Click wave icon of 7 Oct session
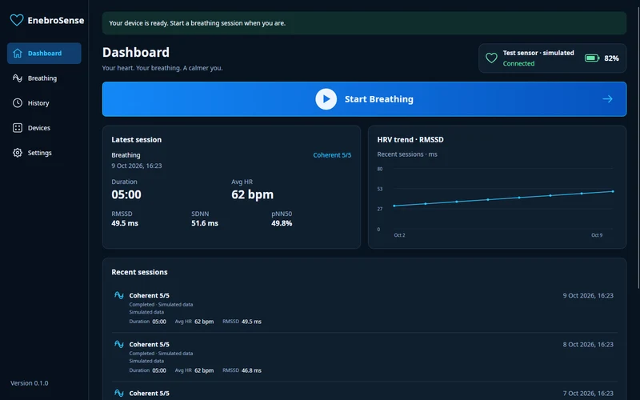The height and width of the screenshot is (400, 640). (118, 393)
